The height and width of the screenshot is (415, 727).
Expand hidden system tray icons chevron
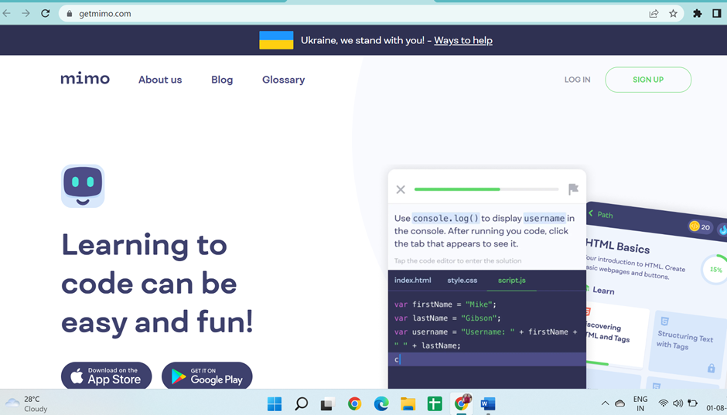click(x=605, y=403)
